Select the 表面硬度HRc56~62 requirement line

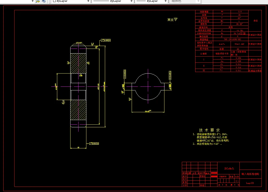click(212, 137)
